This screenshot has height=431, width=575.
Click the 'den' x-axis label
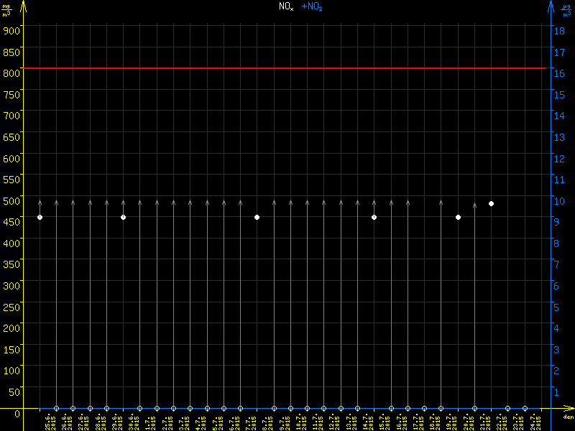coord(568,417)
